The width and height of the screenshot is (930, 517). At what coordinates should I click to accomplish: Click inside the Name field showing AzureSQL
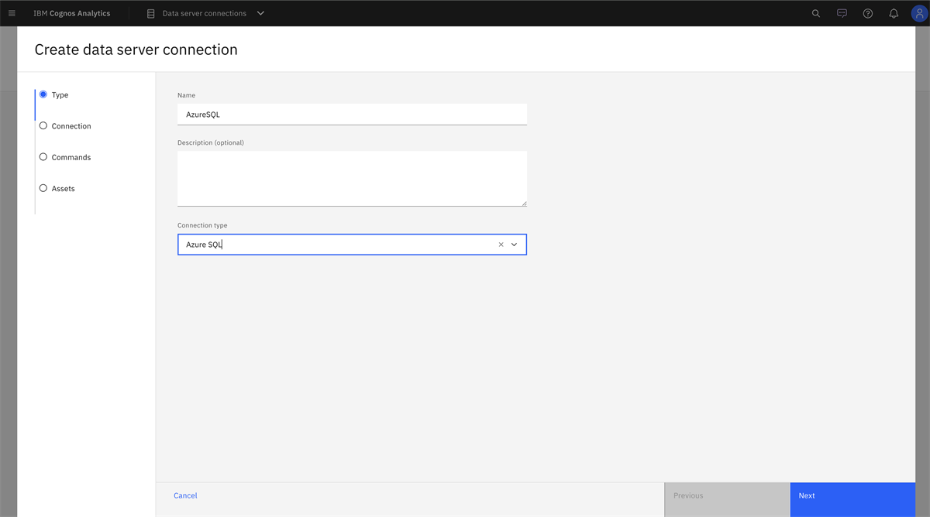point(352,113)
